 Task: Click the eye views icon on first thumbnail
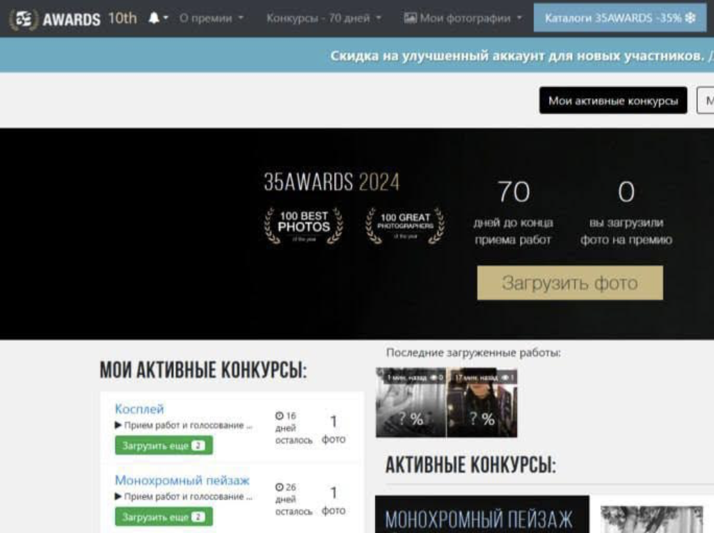tap(433, 377)
